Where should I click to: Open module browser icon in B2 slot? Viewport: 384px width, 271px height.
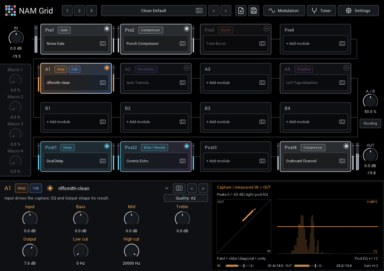183,122
